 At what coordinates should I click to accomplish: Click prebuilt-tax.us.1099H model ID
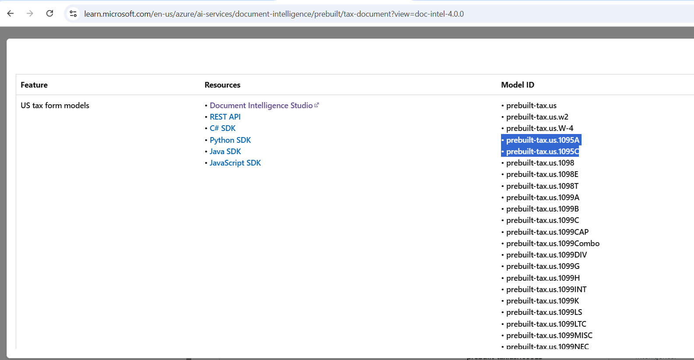pyautogui.click(x=543, y=278)
